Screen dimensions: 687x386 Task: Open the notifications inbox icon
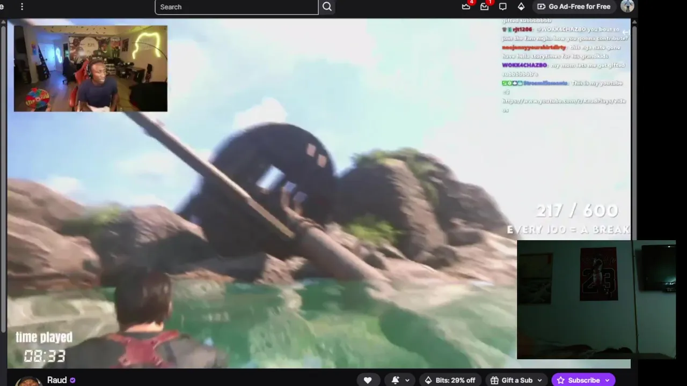[485, 6]
